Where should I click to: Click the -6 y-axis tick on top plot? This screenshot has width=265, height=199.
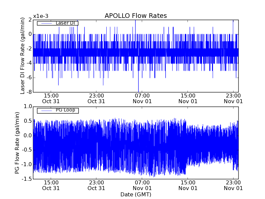29,78
